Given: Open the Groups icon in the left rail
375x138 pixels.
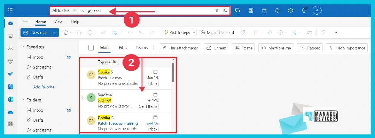Looking at the screenshot, I should click(x=10, y=61).
